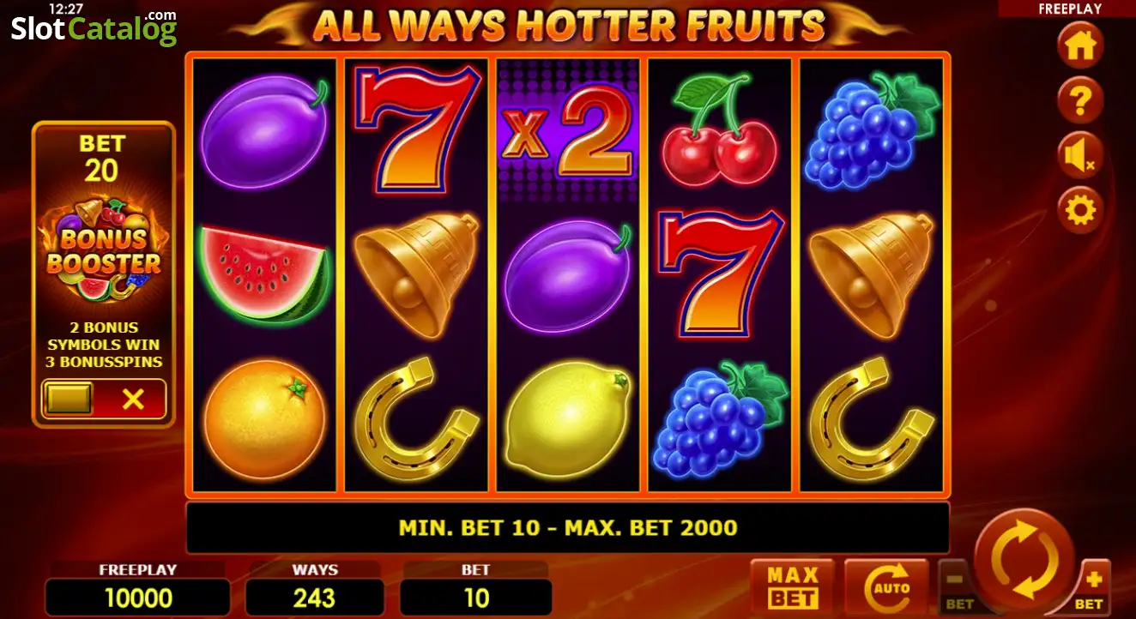Click the MAX BET button
1136x619 pixels.
click(793, 587)
